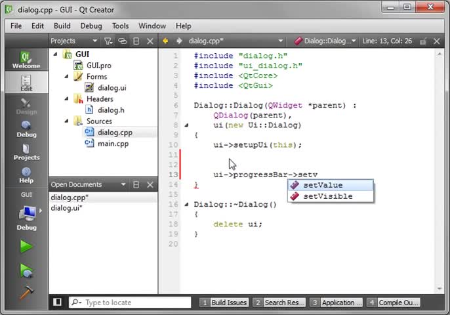Toggle sidebar visibility button at bottom
This screenshot has width=450, height=315.
coord(57,302)
